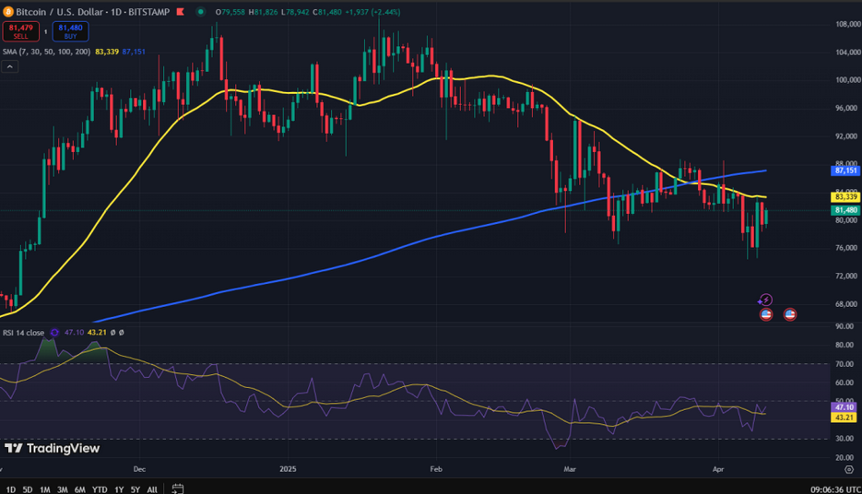Click the Feb label on time axis
The height and width of the screenshot is (494, 862).
point(436,469)
